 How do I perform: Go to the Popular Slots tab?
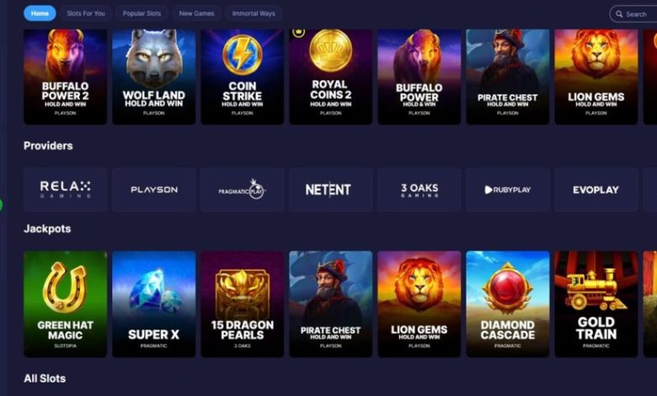[142, 13]
